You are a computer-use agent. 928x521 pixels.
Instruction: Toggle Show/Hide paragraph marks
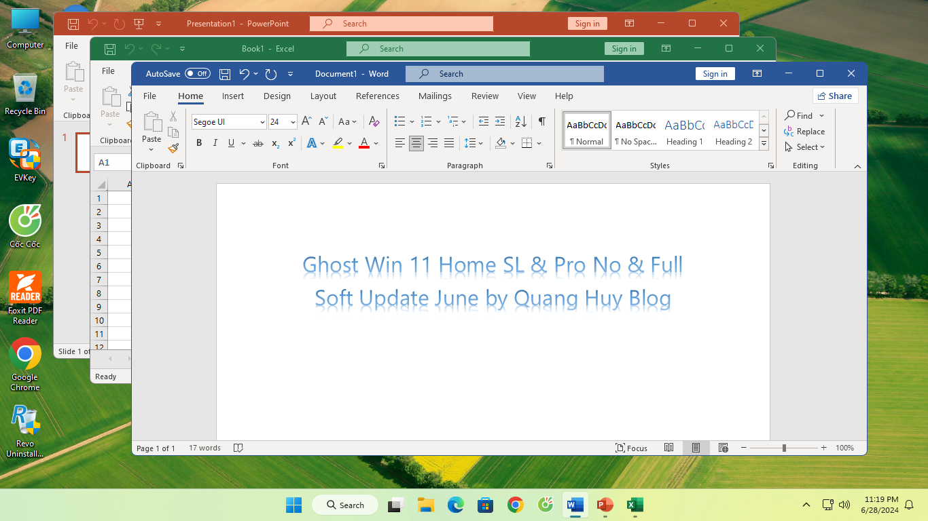pyautogui.click(x=542, y=121)
